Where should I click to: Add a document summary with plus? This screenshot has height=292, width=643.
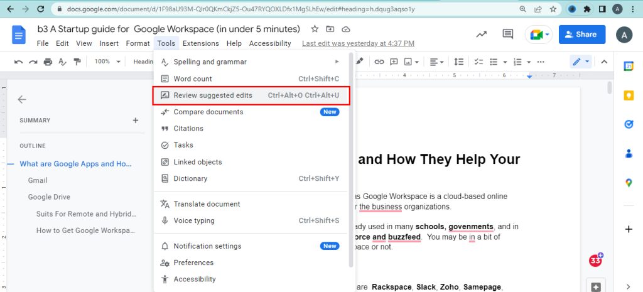pyautogui.click(x=135, y=120)
